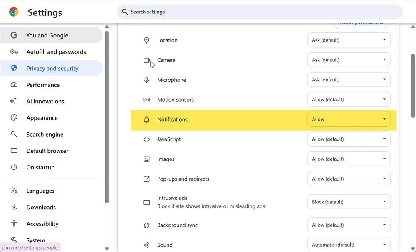Click the Microphone icon

146,79
